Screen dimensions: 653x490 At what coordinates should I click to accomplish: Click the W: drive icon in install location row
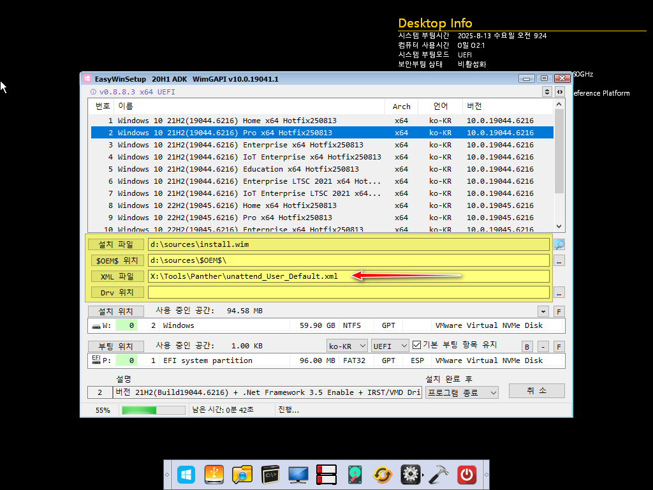[x=96, y=326]
